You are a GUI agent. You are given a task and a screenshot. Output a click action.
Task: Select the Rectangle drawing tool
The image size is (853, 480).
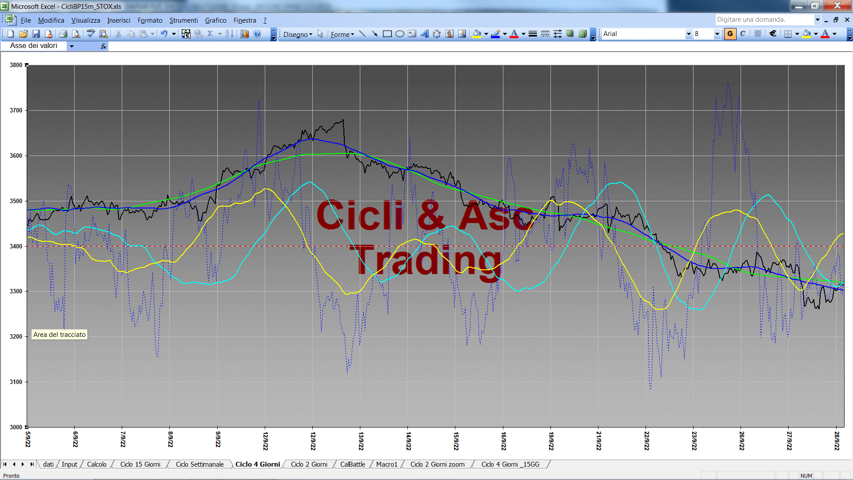tap(387, 34)
